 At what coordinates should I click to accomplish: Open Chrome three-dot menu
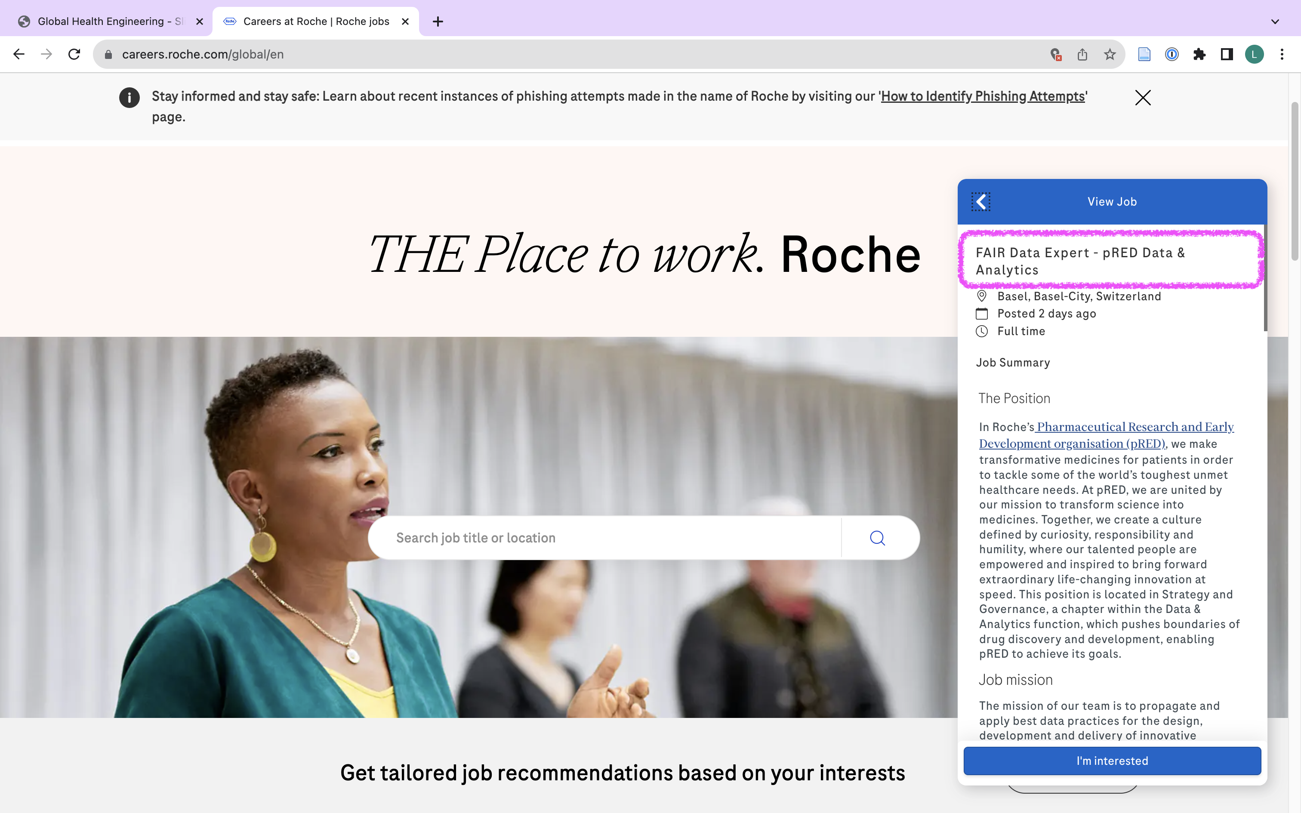coord(1282,54)
